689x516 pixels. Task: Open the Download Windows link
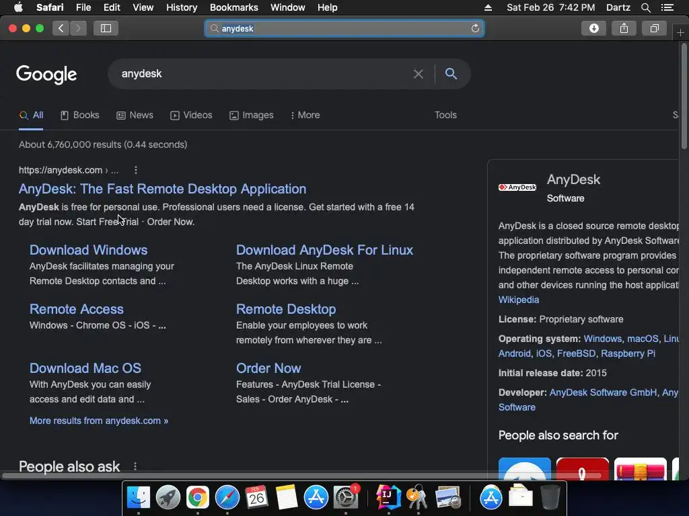[88, 250]
